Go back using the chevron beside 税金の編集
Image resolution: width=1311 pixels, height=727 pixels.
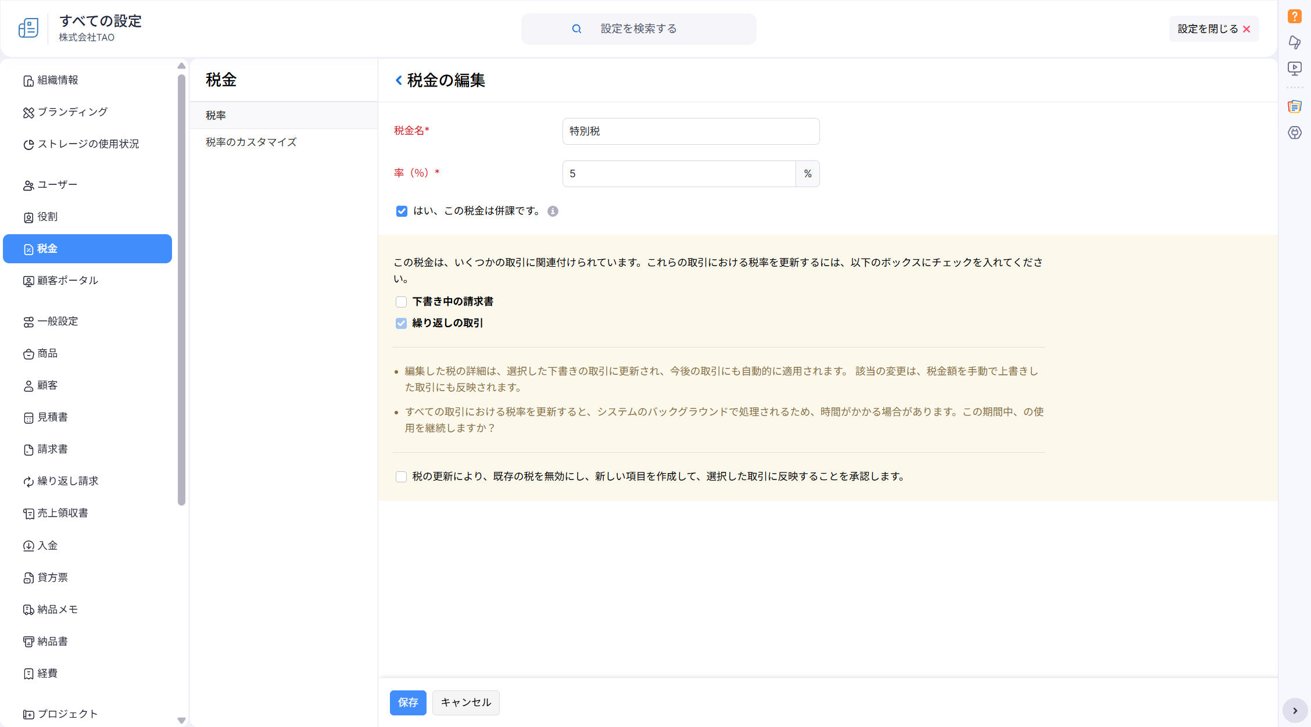pos(399,80)
